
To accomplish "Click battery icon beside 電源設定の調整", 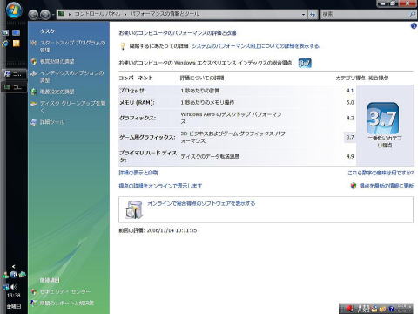I will coord(34,92).
